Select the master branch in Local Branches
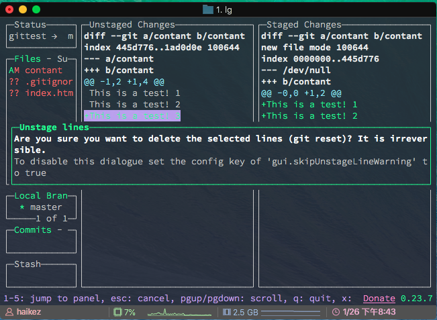Screen dimensions: 437x320 pos(46,207)
